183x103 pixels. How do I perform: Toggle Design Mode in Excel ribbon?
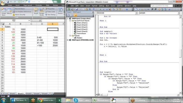(x=41, y=12)
